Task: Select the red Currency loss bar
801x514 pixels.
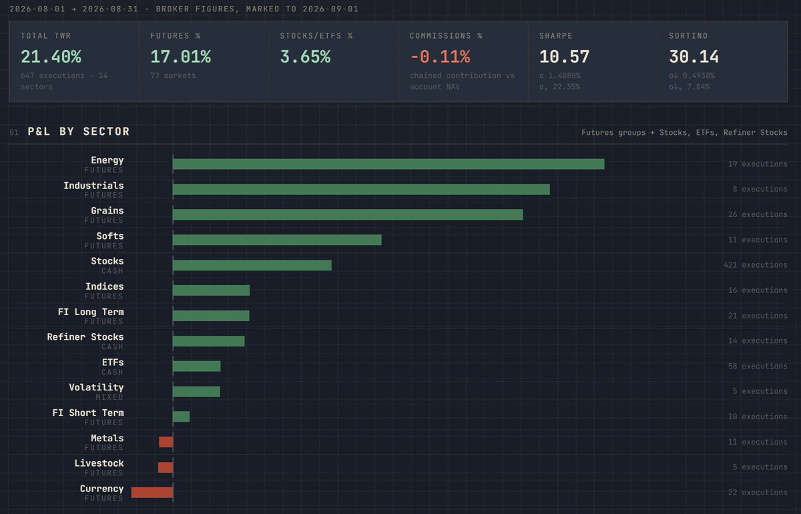Action: 152,493
